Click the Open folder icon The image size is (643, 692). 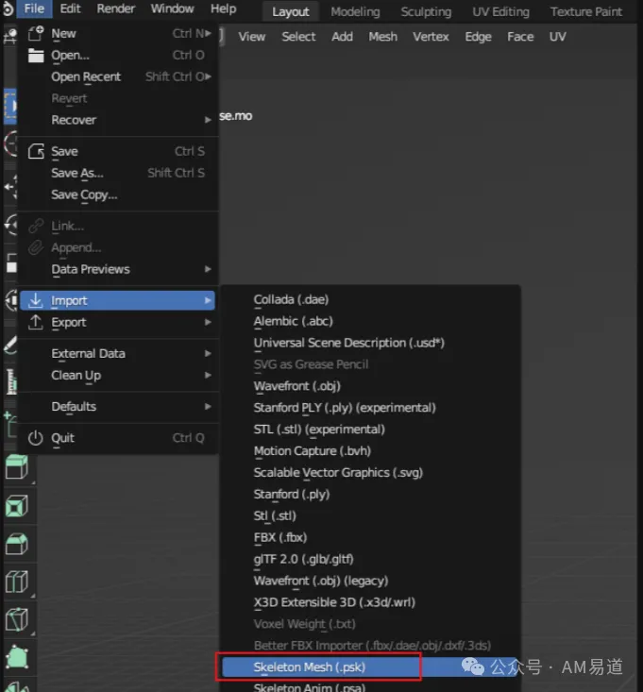tap(36, 56)
